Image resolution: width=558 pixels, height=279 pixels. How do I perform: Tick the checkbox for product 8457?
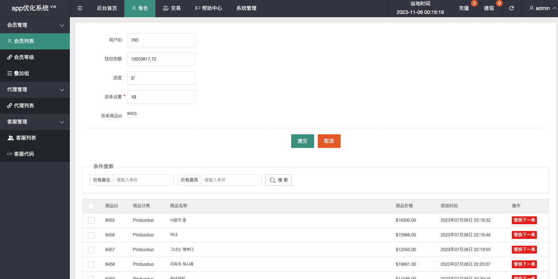[x=91, y=250]
